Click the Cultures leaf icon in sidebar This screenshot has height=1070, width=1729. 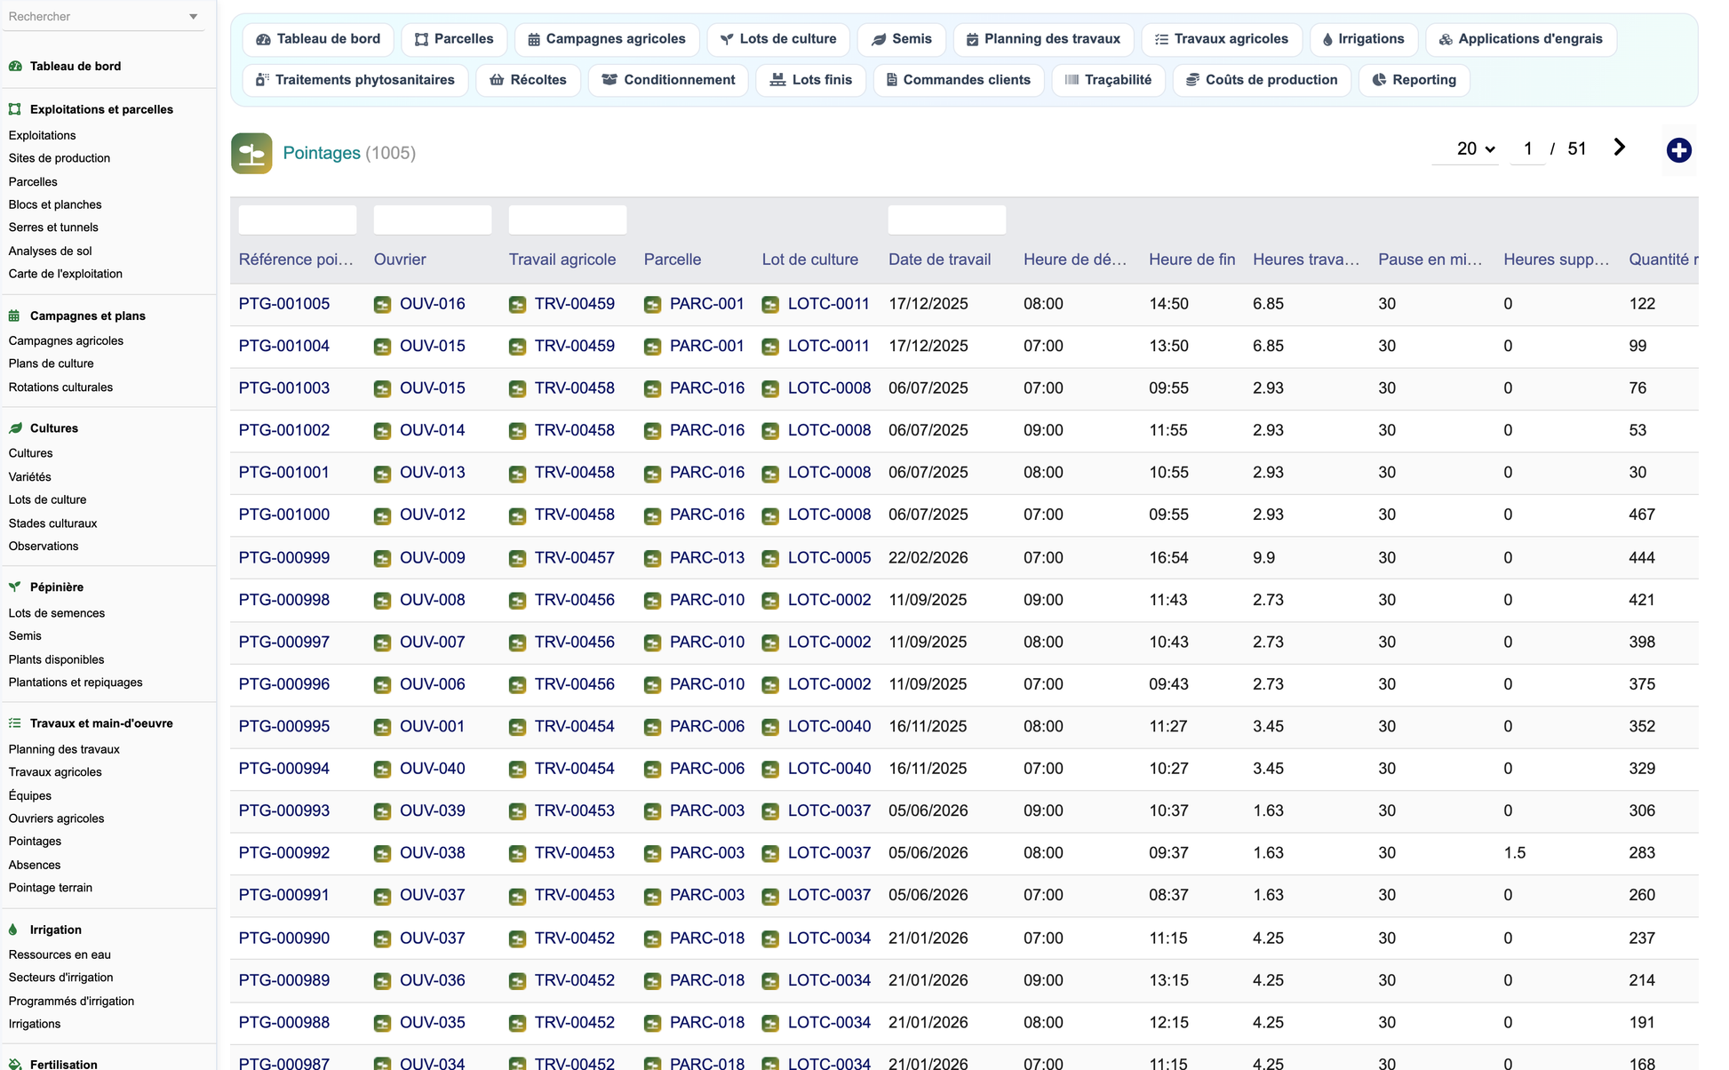(x=15, y=428)
